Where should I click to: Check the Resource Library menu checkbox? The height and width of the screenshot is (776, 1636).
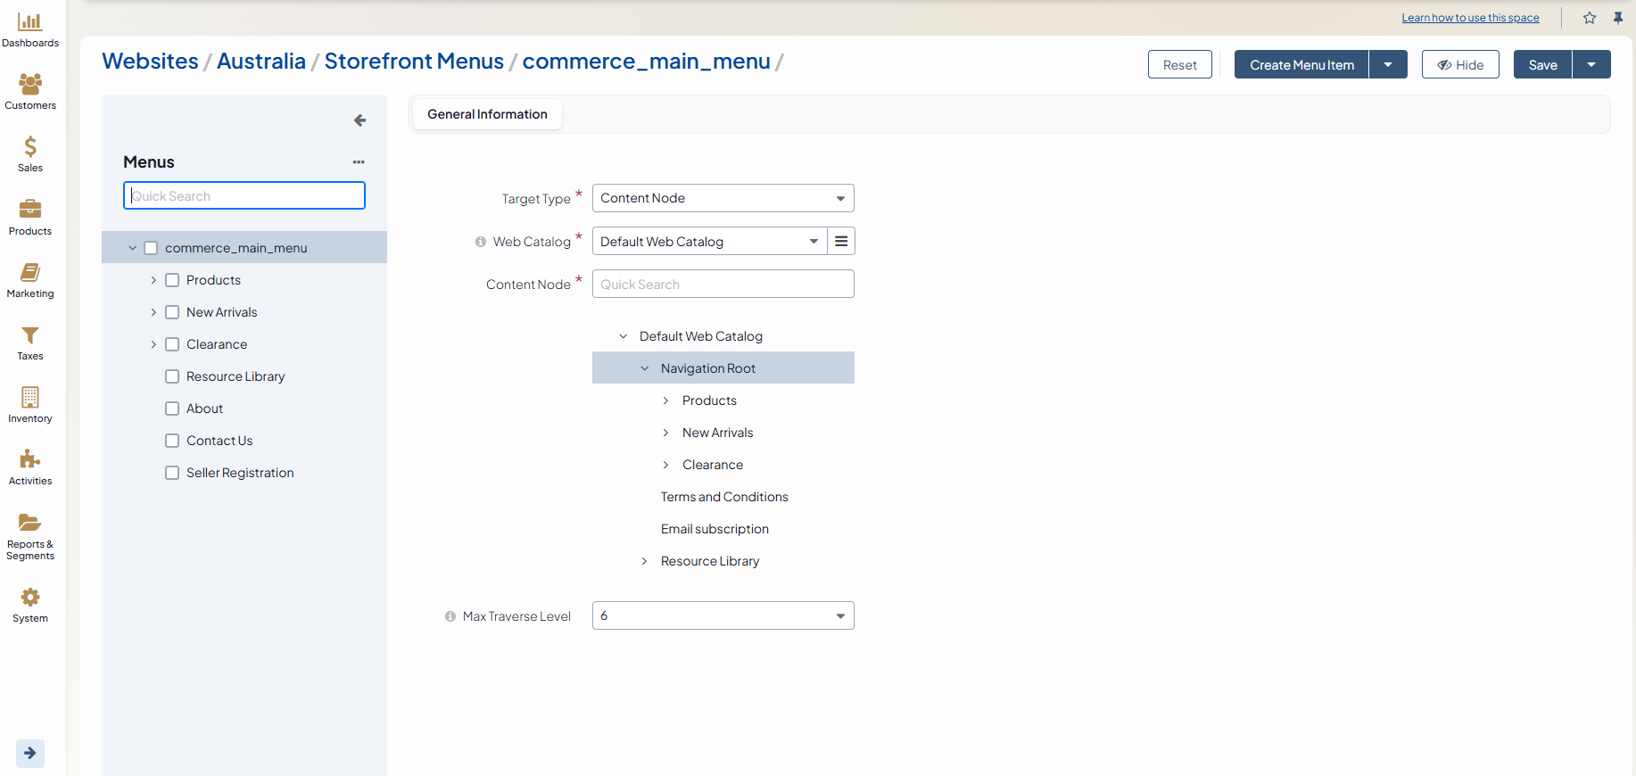pos(172,376)
